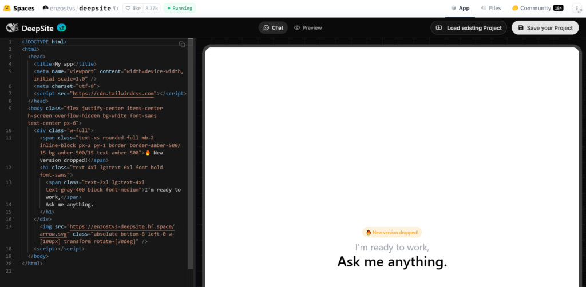Click the Running status badge
The height and width of the screenshot is (287, 586).
click(x=179, y=8)
